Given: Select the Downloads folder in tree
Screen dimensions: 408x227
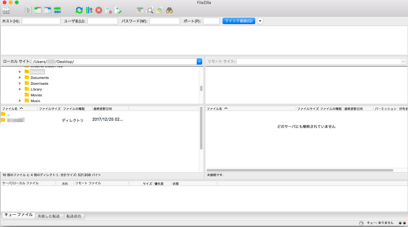Looking at the screenshot, I should 39,83.
